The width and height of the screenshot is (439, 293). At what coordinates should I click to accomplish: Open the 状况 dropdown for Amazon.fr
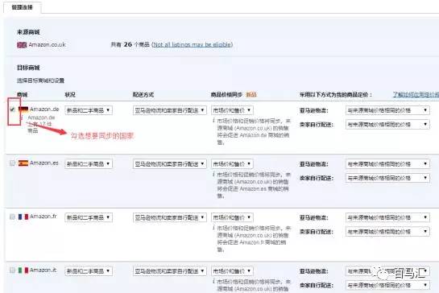click(x=89, y=217)
